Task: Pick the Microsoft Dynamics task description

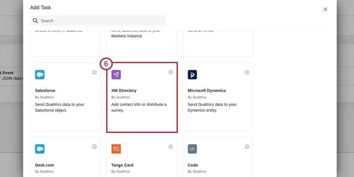Action: click(212, 107)
